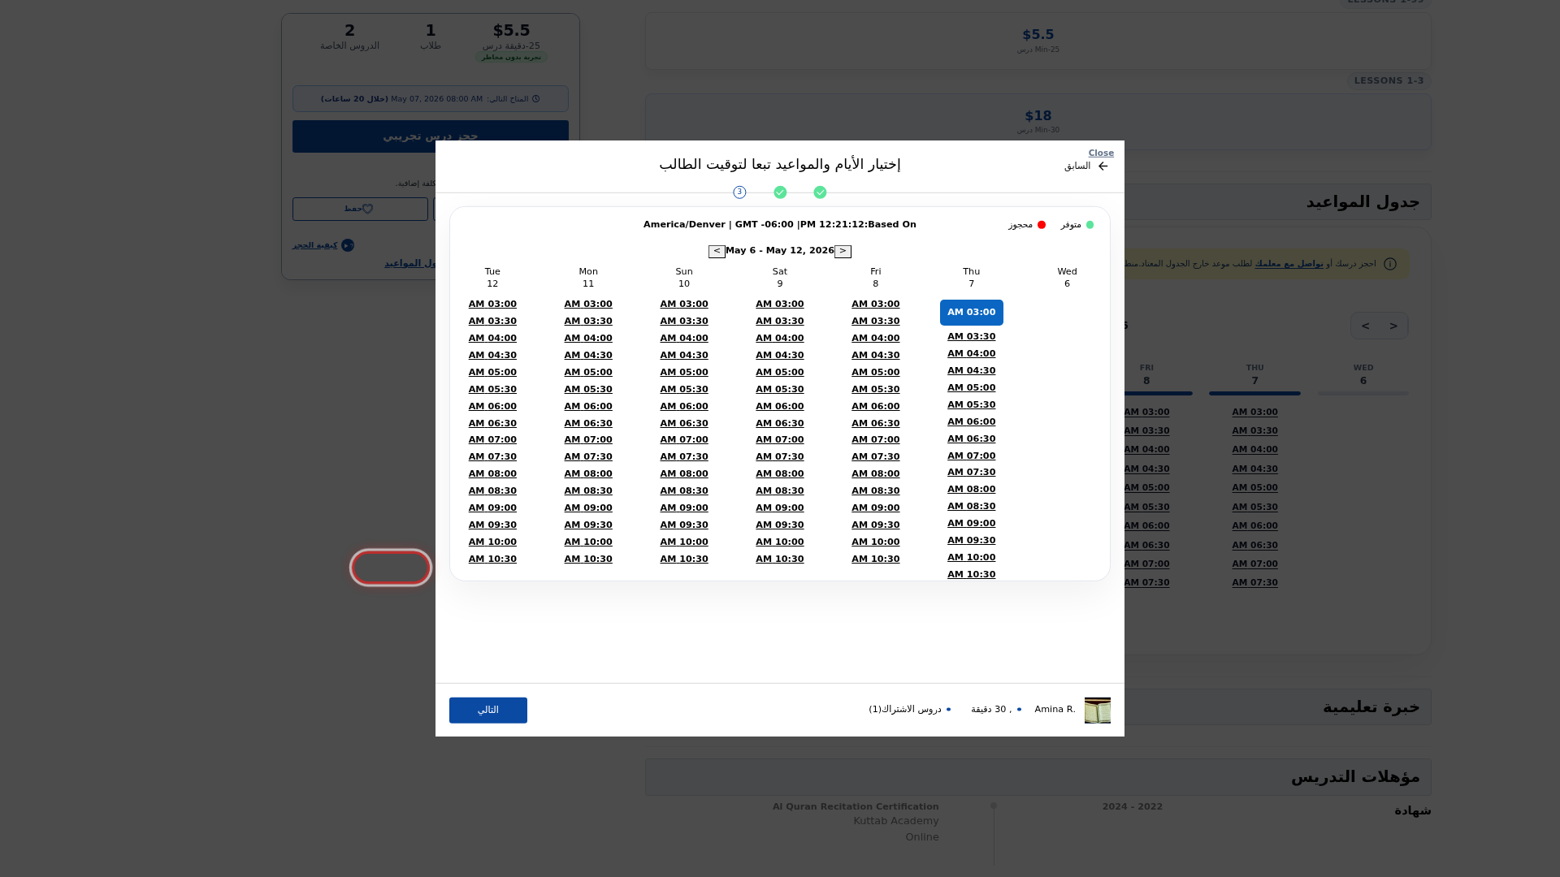The width and height of the screenshot is (1560, 877).
Task: Click the middle completed-step checkmark
Action: [780, 192]
